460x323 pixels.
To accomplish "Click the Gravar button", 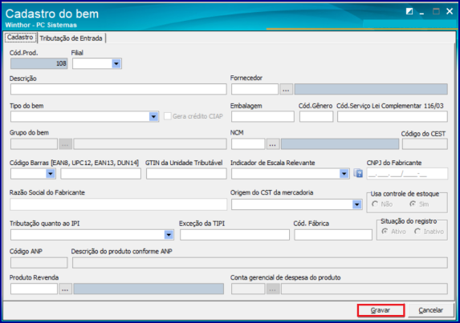I will click(381, 310).
